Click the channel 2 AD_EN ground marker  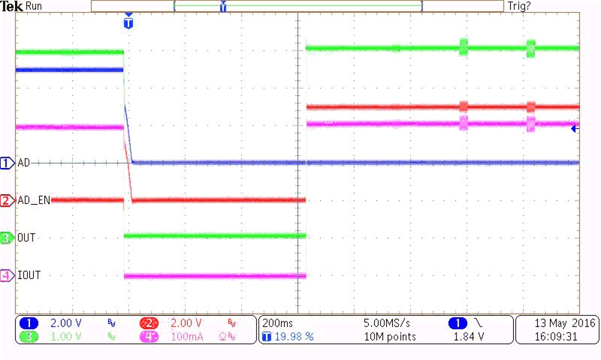pos(7,200)
